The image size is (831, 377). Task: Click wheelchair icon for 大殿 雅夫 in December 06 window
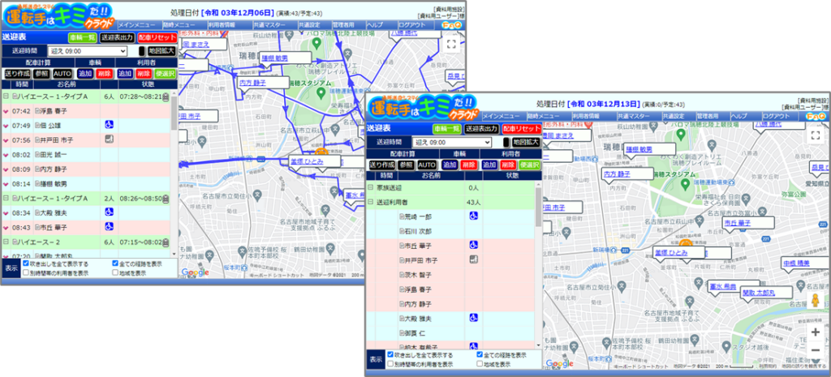pos(109,212)
